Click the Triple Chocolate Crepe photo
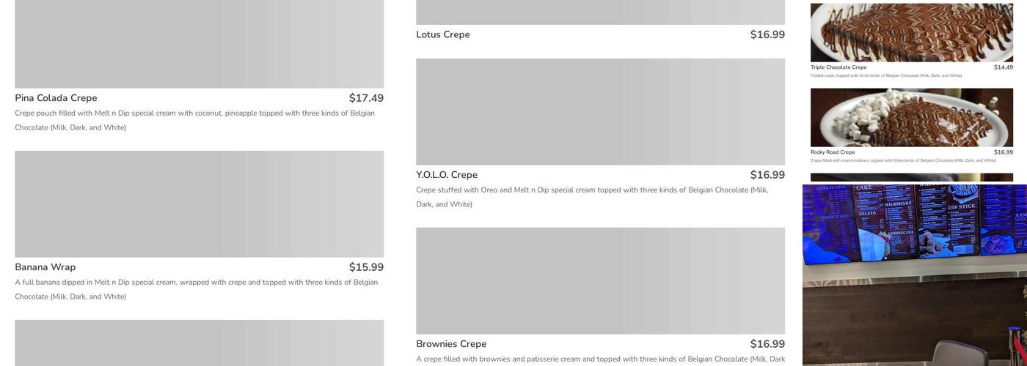The width and height of the screenshot is (1027, 366). click(x=911, y=32)
